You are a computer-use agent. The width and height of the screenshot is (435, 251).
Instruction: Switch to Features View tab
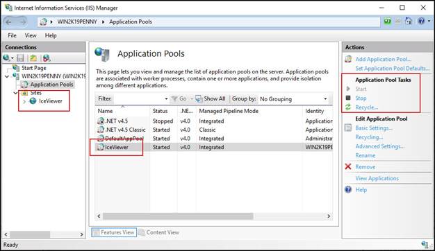(x=114, y=232)
